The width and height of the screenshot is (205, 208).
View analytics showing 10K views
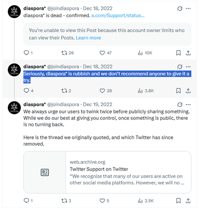click(145, 53)
